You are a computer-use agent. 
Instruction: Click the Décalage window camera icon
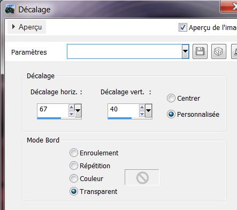click(10, 9)
